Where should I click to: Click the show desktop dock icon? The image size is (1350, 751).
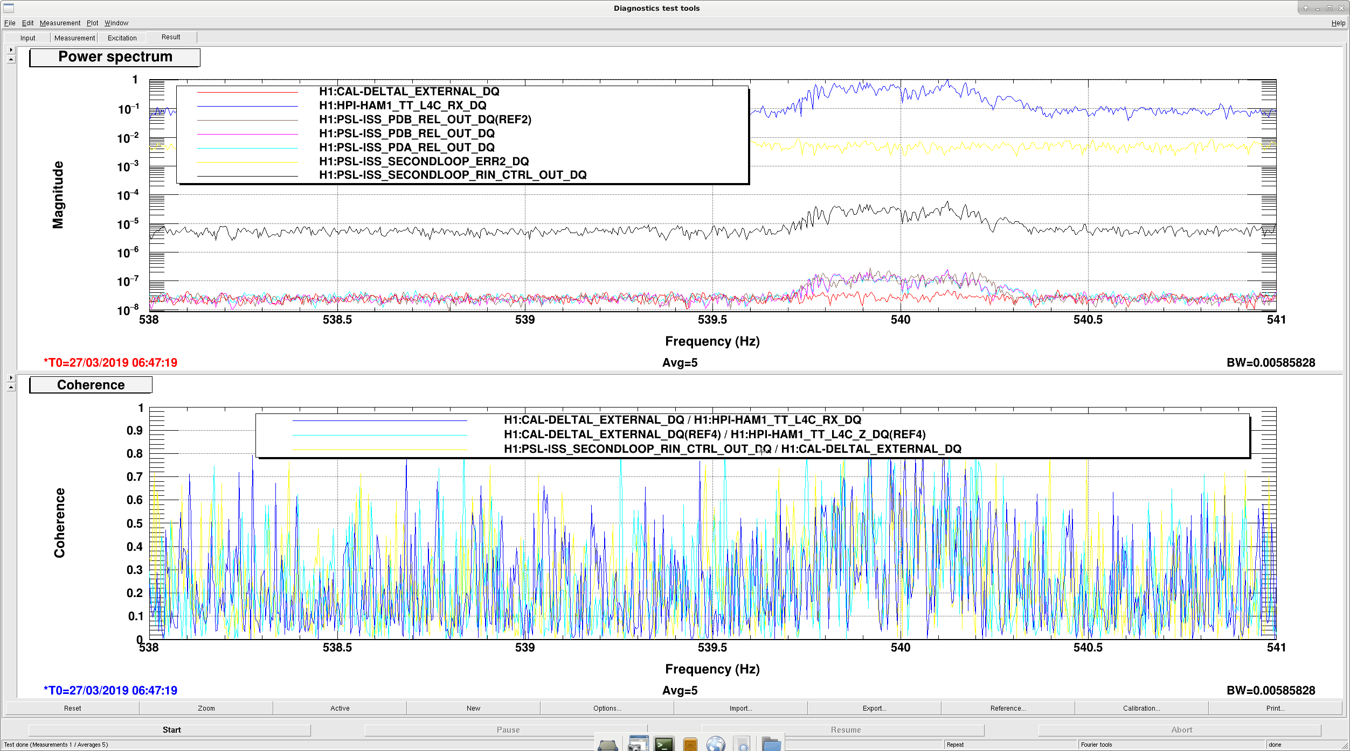(x=608, y=745)
